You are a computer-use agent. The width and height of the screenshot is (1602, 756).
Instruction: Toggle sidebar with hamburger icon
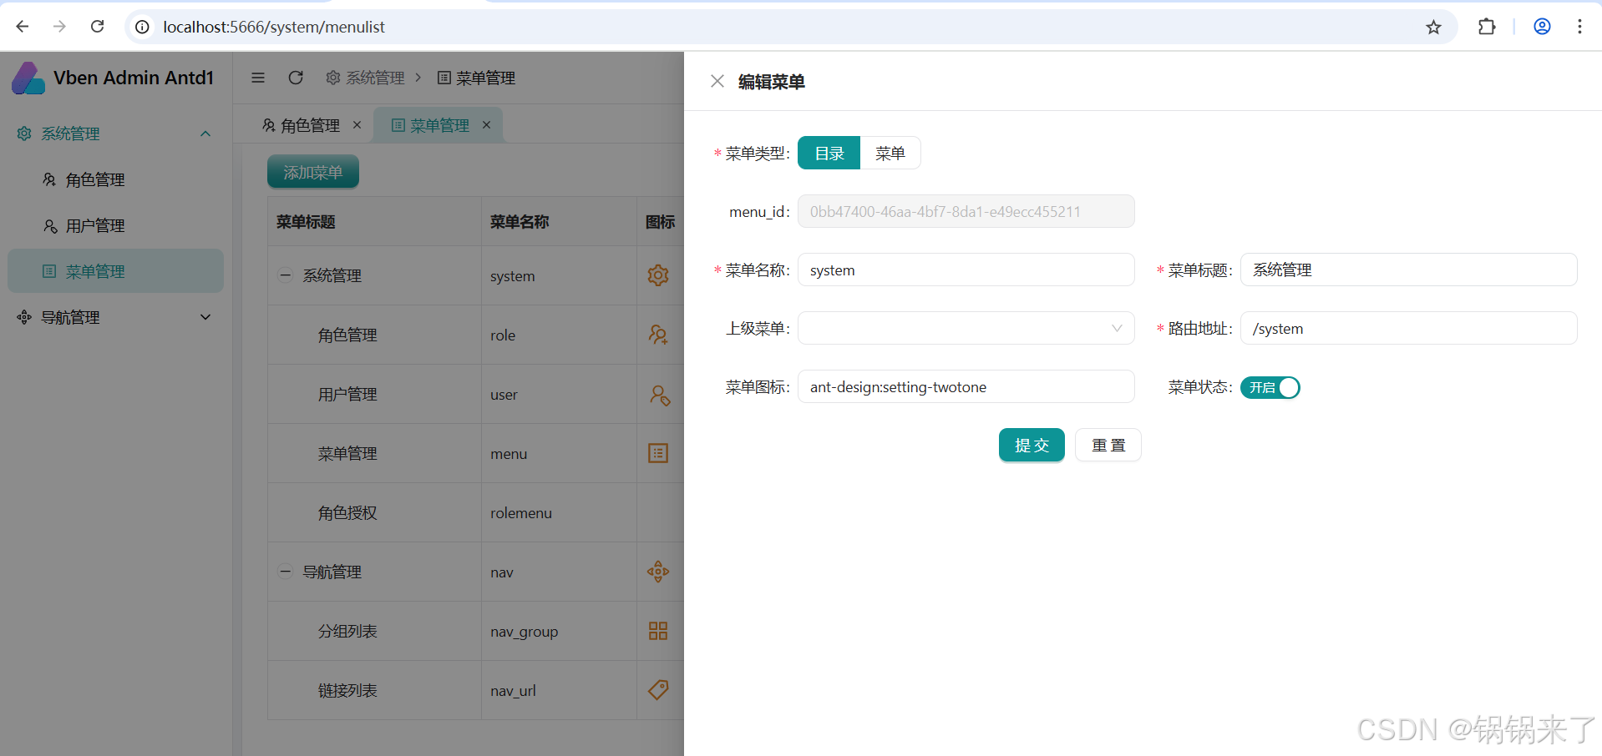coord(258,78)
